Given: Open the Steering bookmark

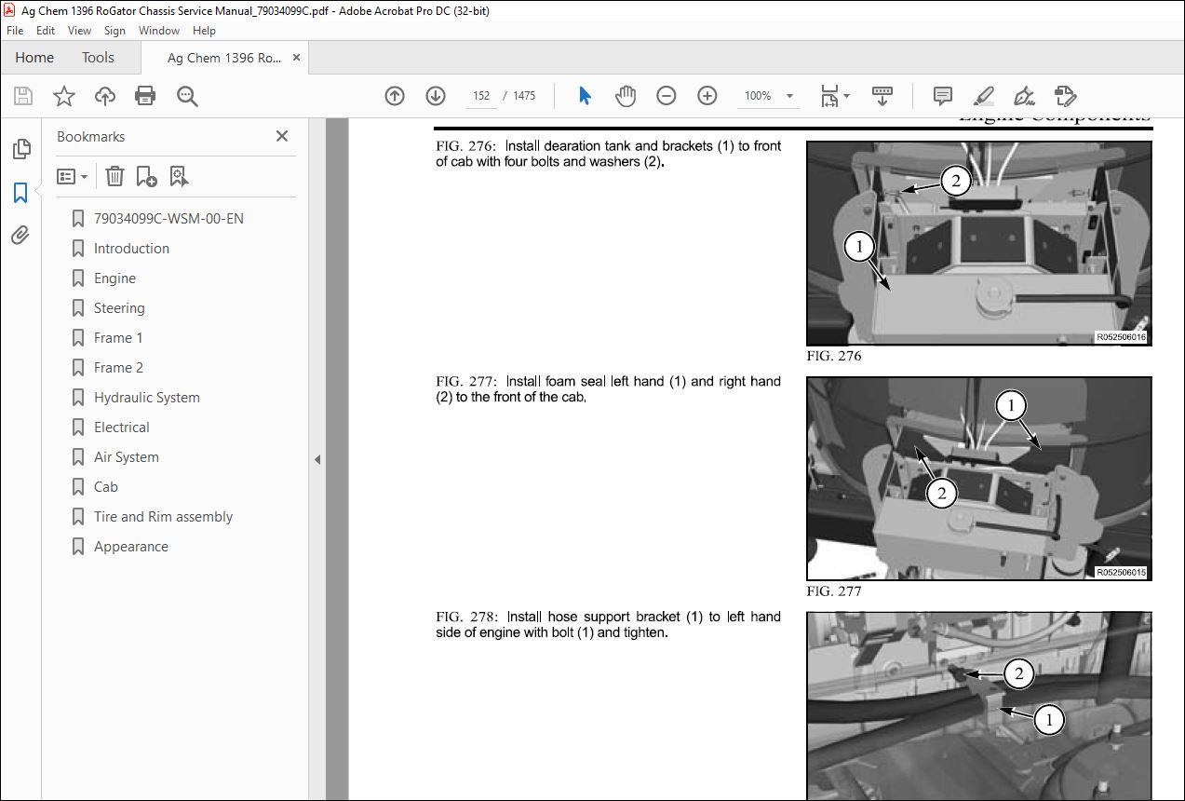Looking at the screenshot, I should pyautogui.click(x=119, y=308).
